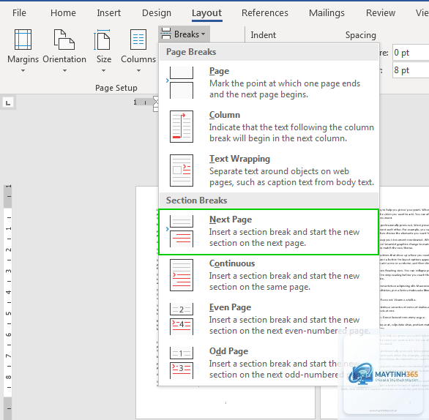Open the Review tab

(381, 13)
